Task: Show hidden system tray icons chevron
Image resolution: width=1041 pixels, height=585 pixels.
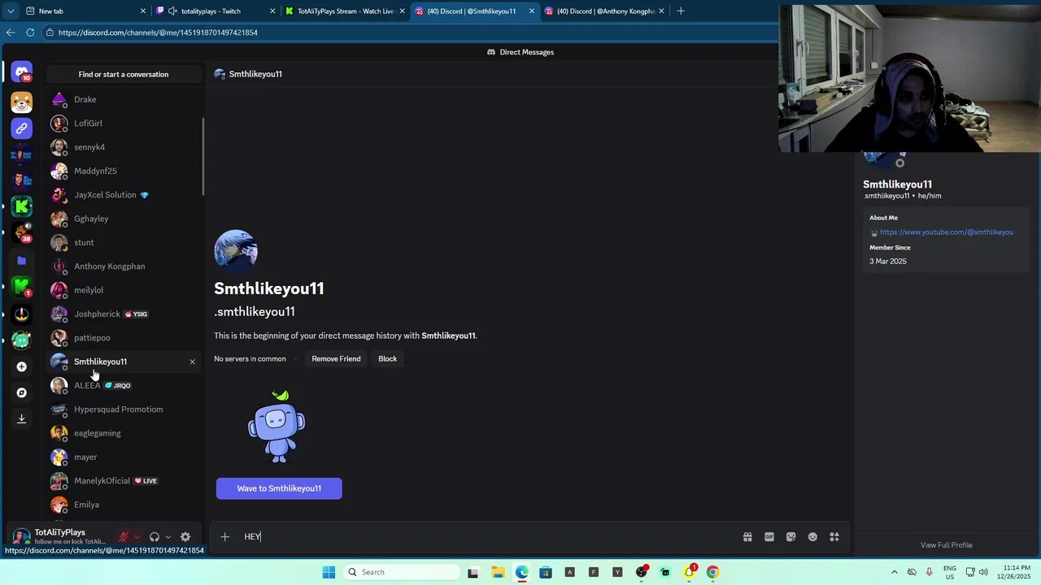Action: click(x=895, y=572)
